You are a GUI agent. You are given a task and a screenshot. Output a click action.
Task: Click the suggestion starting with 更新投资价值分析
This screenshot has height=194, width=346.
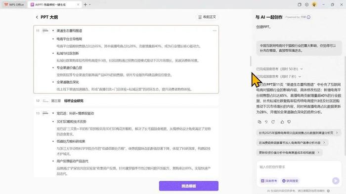click(x=289, y=153)
